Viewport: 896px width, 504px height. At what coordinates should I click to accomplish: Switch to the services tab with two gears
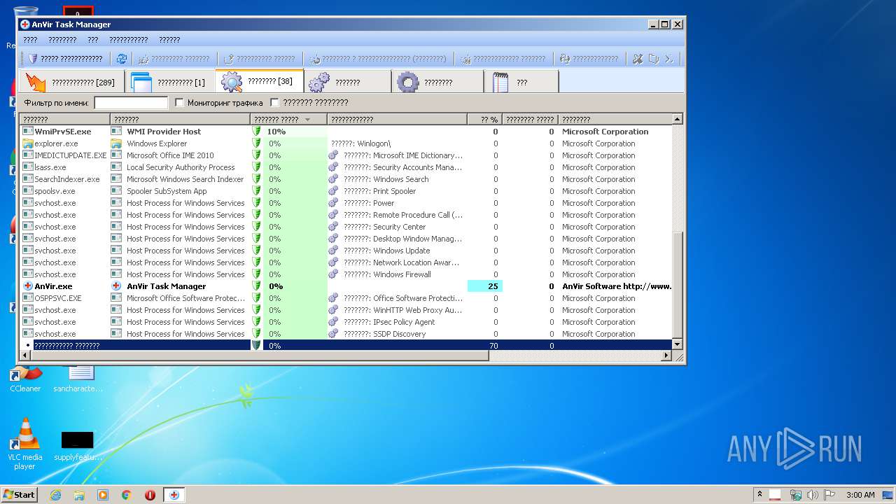point(348,82)
